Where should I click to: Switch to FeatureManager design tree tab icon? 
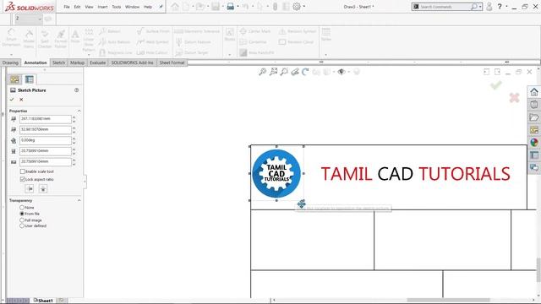[x=14, y=79]
